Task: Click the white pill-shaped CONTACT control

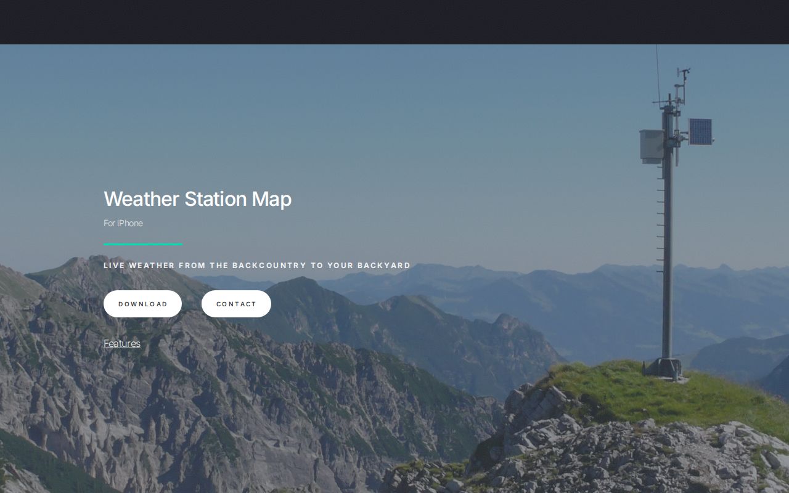Action: pyautogui.click(x=236, y=303)
